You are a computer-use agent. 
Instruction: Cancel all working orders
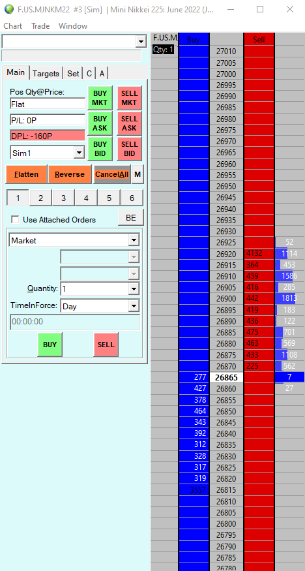[x=111, y=174]
